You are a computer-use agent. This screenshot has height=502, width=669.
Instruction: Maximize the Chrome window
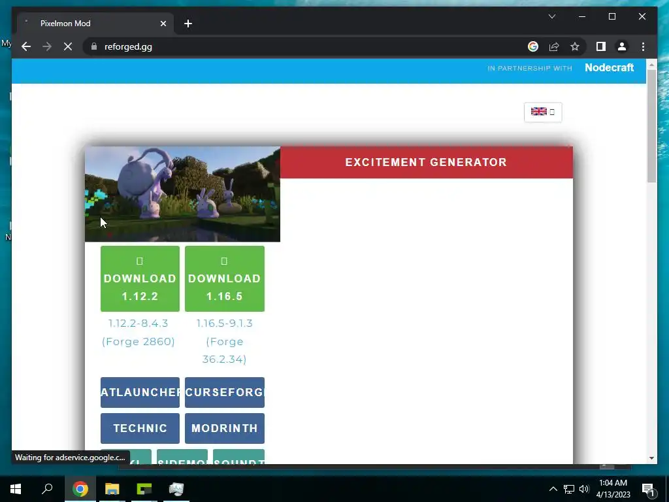[x=612, y=16]
